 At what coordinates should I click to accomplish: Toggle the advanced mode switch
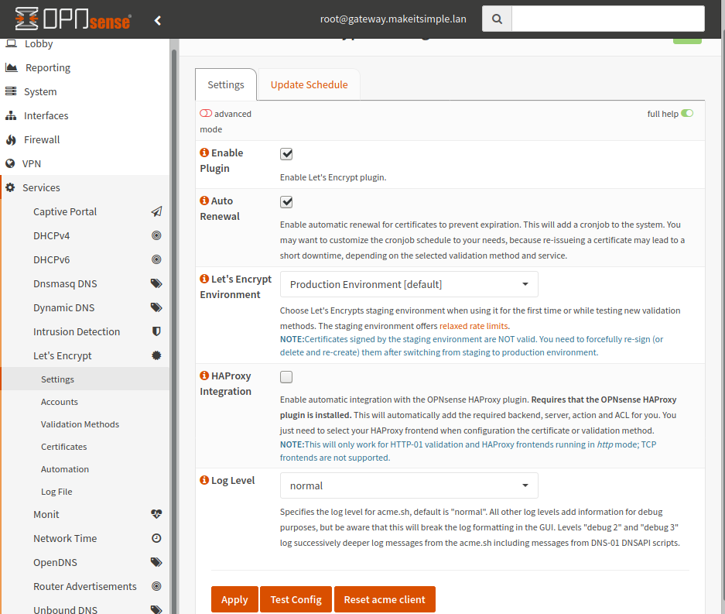tap(206, 114)
